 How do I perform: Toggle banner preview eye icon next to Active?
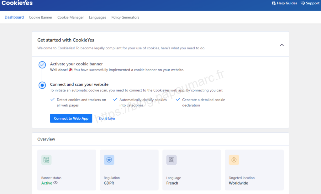click(x=55, y=183)
